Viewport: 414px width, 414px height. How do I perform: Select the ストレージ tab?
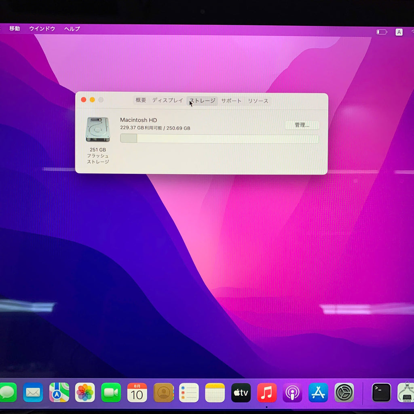pyautogui.click(x=203, y=101)
